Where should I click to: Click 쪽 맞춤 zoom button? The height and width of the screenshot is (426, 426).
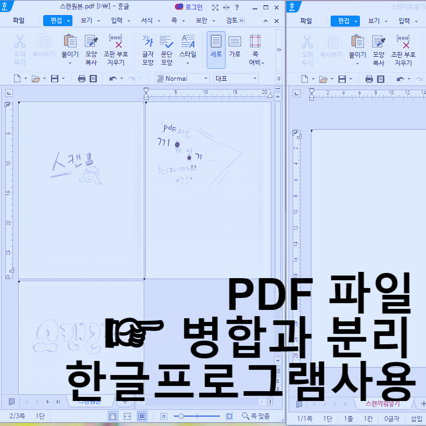(256, 416)
